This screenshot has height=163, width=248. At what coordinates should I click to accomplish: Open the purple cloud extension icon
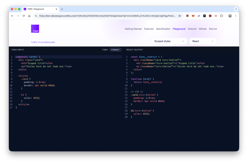tap(199, 16)
